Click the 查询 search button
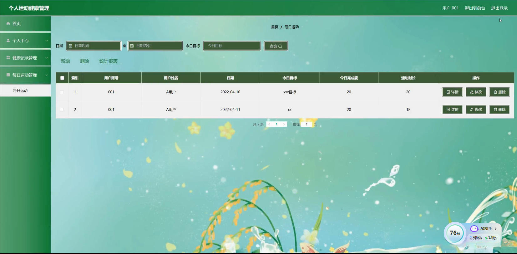517x254 pixels. coord(276,46)
